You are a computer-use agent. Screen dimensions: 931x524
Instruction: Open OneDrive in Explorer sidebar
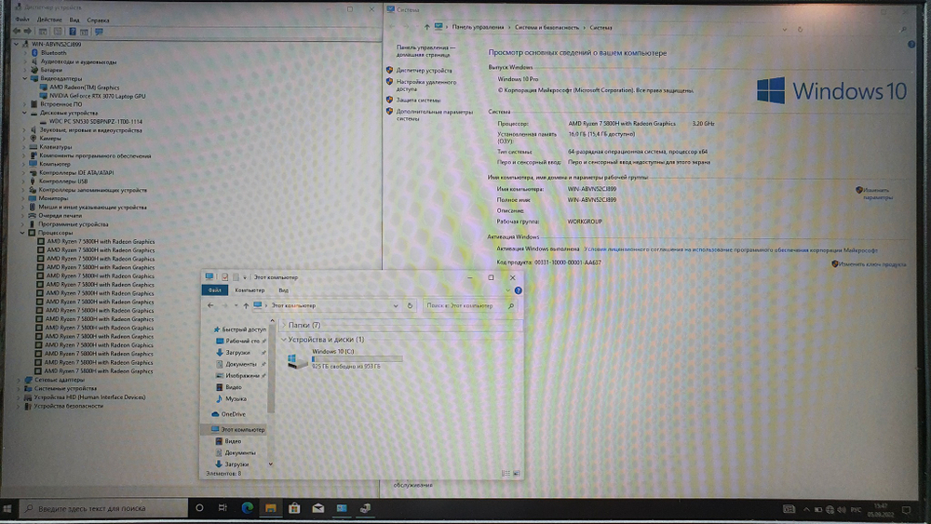(233, 414)
